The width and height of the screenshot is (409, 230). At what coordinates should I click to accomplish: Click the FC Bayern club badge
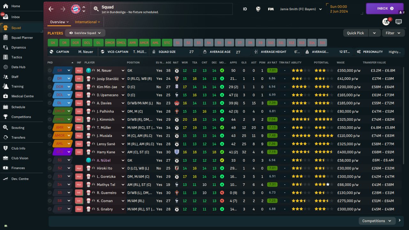pyautogui.click(x=76, y=9)
